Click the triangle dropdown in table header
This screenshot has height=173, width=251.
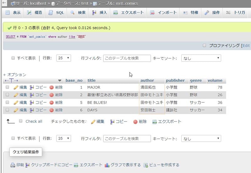pos(60,80)
